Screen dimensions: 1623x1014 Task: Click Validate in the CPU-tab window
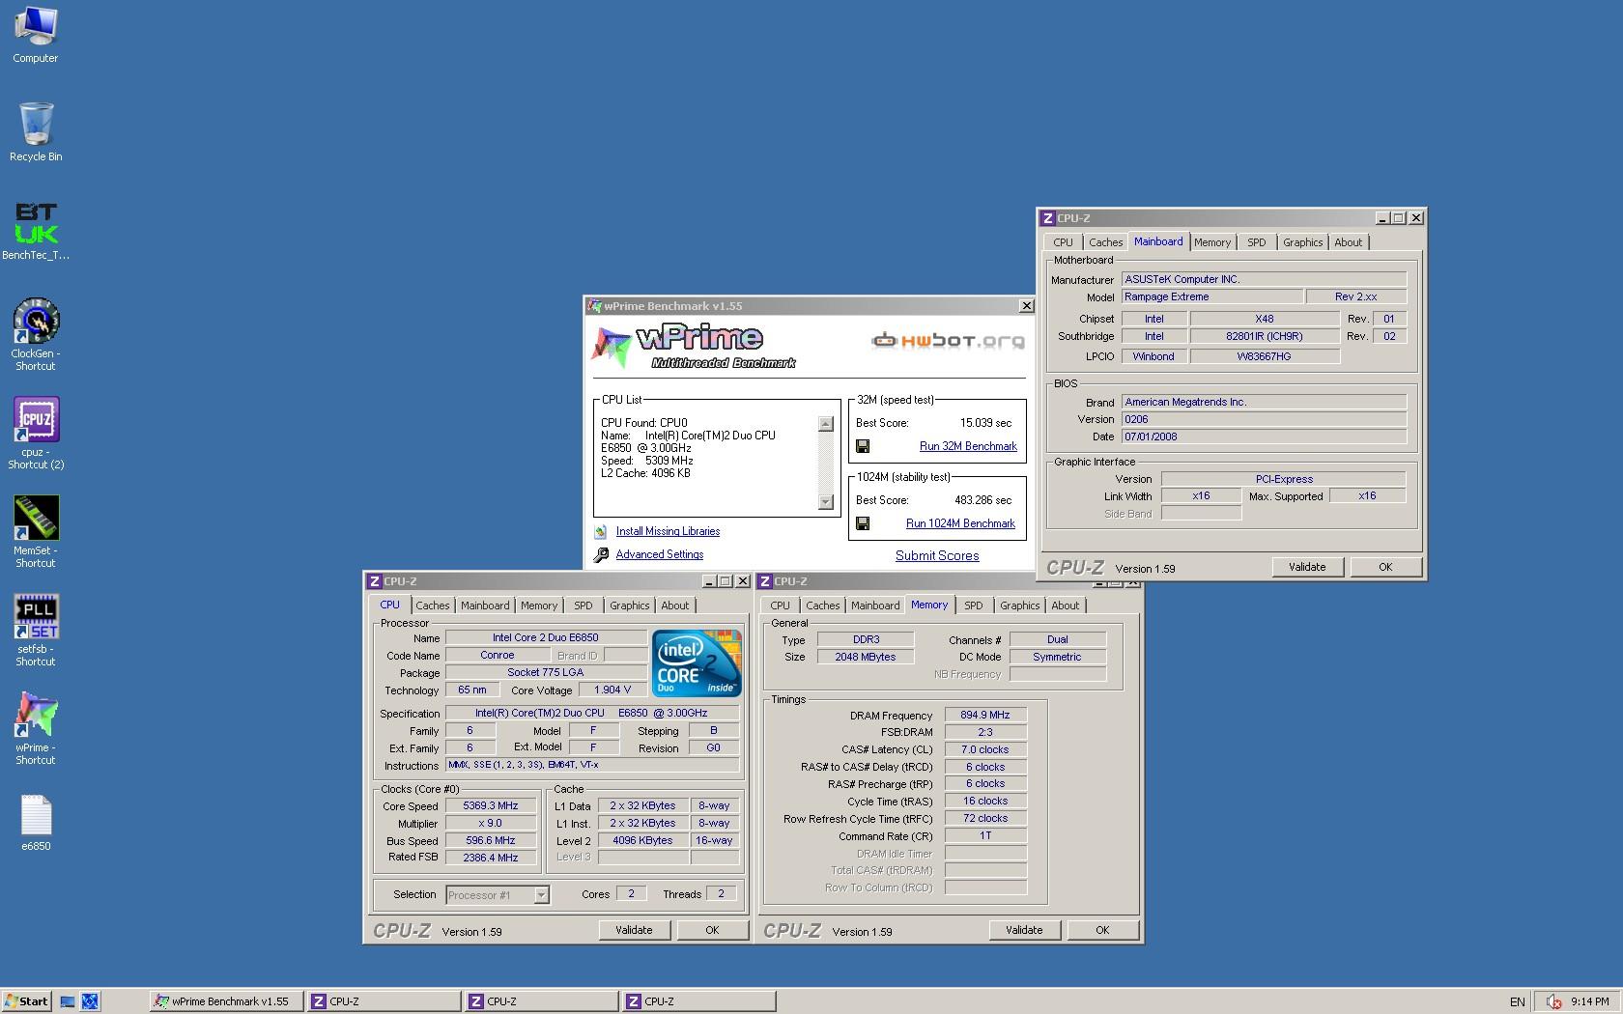pos(634,930)
